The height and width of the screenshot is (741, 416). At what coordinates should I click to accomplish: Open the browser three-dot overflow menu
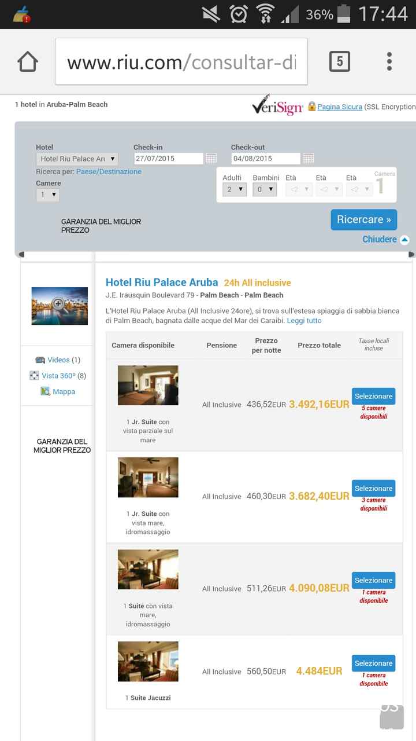pos(389,61)
